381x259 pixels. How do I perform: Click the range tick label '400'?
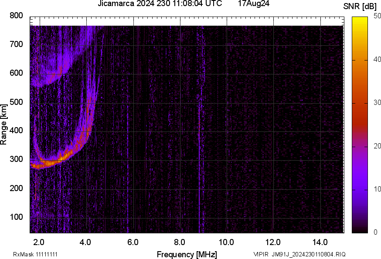pyautogui.click(x=16, y=130)
